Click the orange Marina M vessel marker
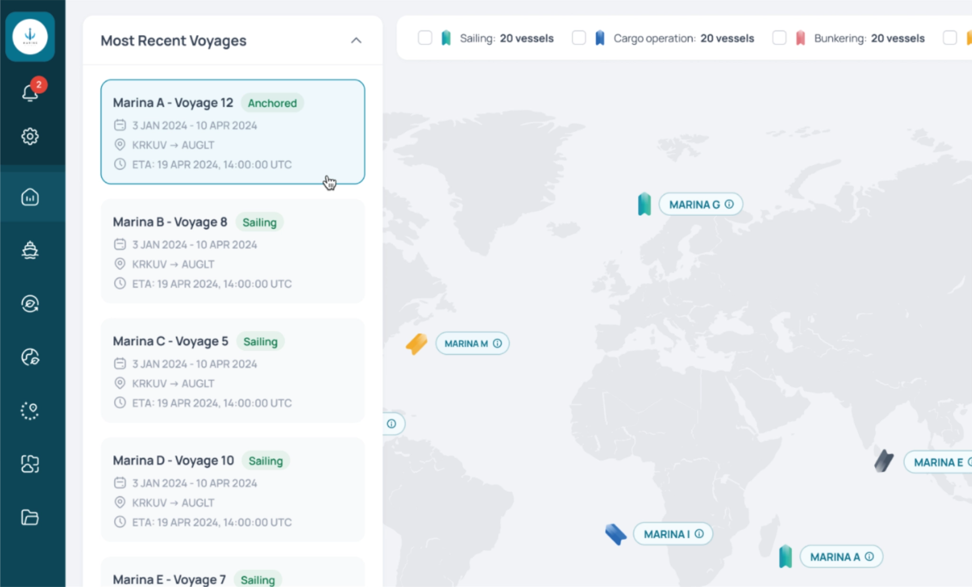 pos(417,344)
